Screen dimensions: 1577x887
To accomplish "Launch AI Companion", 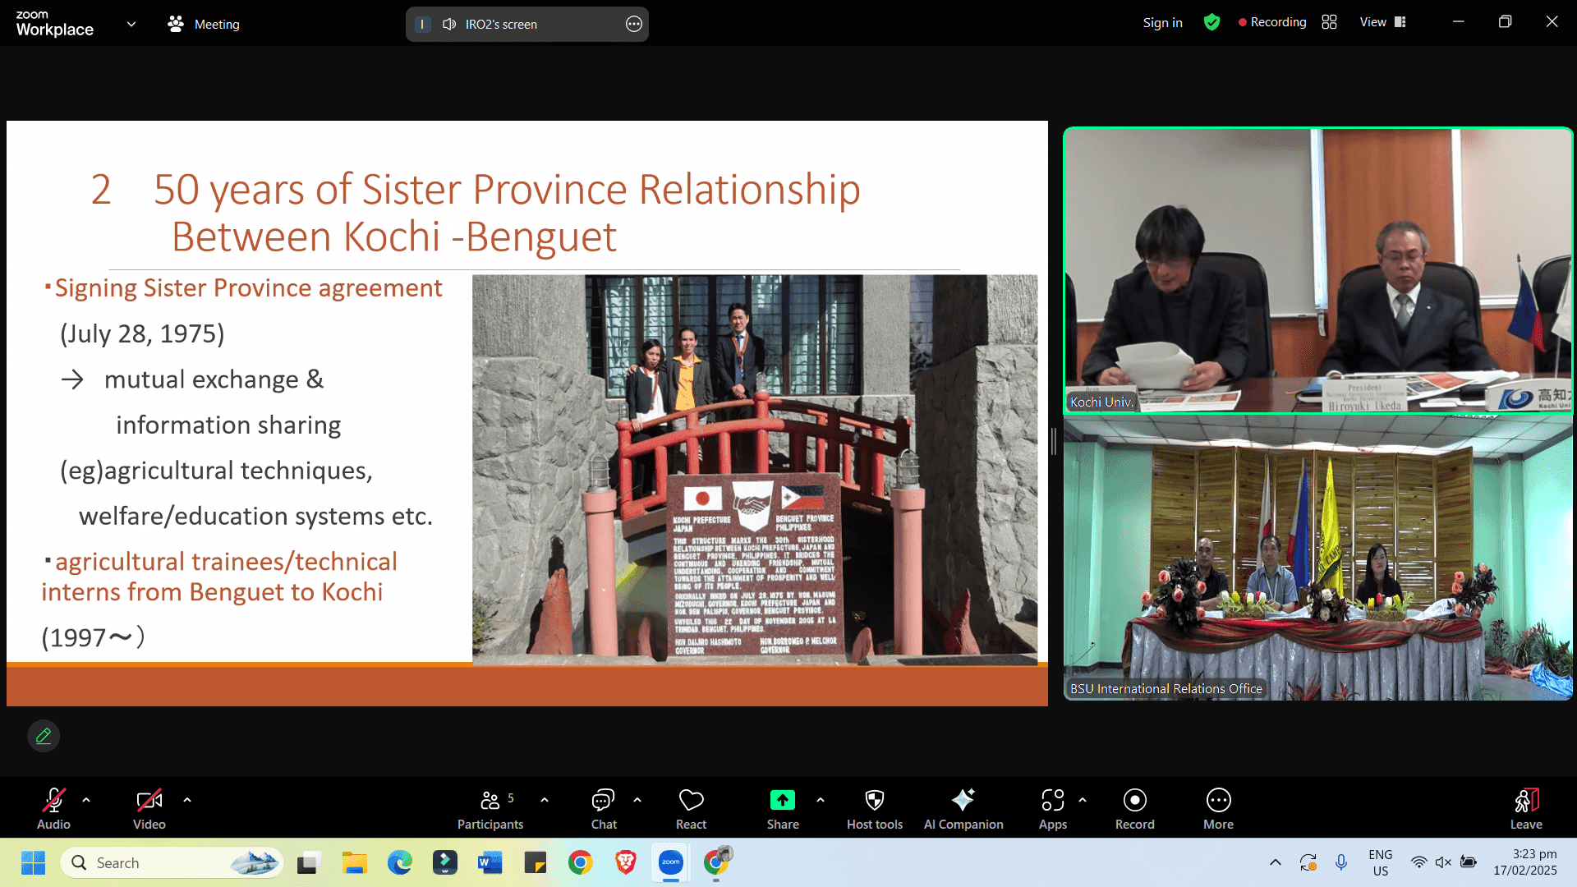I will 963,808.
